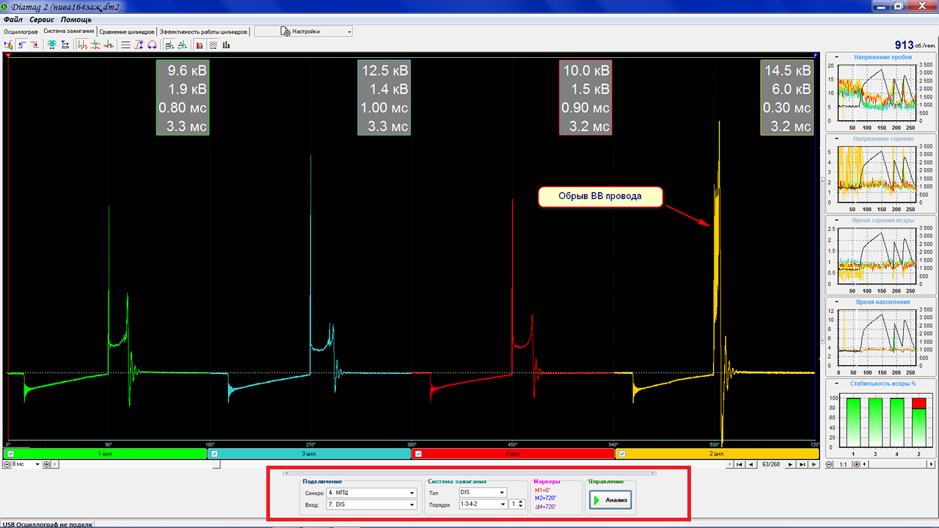This screenshot has width=939, height=528.
Task: Click the horizontal scrollbar below the waveform
Action: (392, 464)
